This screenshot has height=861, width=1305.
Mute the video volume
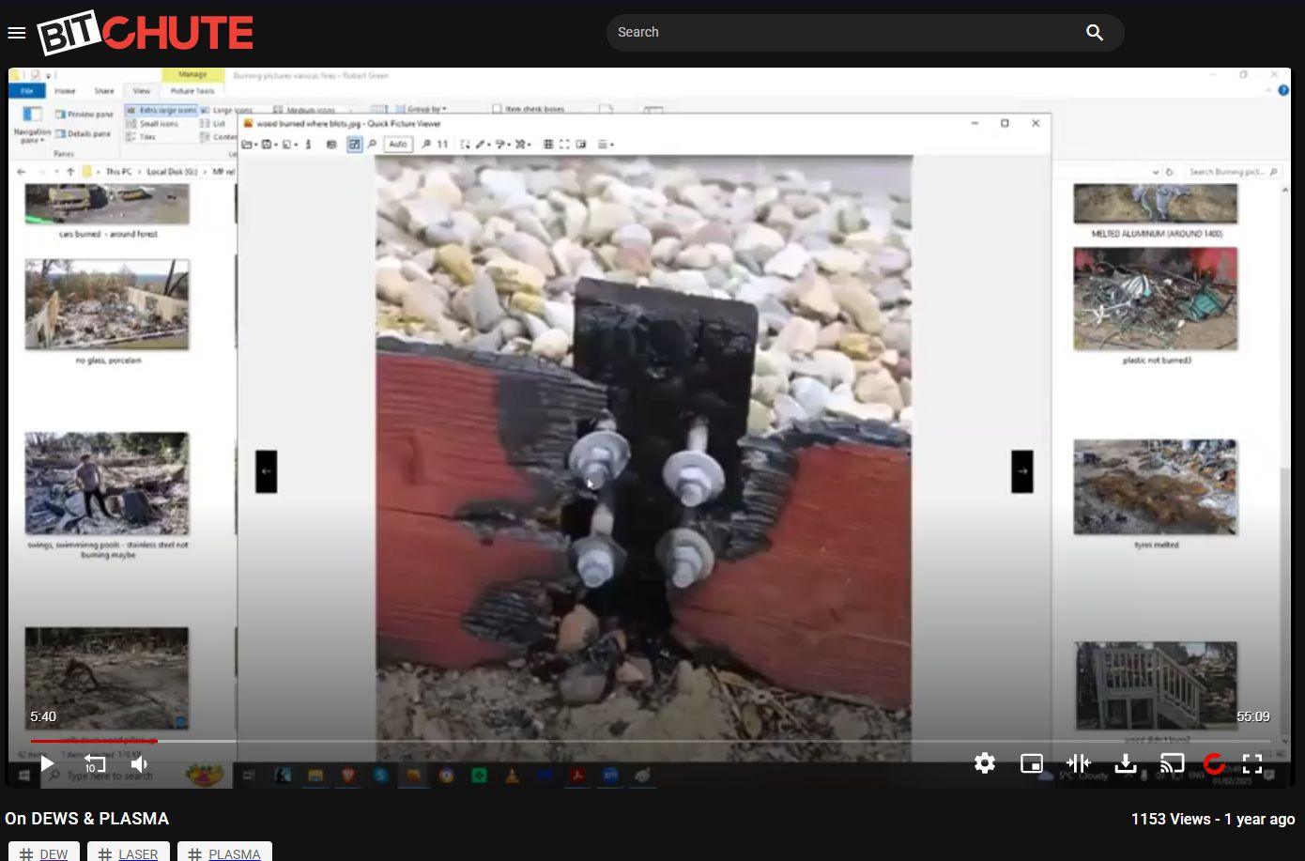[x=140, y=764]
